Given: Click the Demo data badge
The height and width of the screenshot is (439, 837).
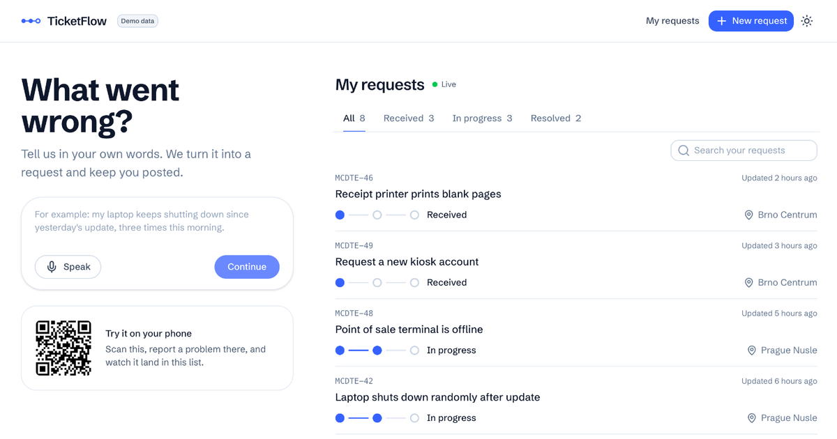Looking at the screenshot, I should coord(138,21).
